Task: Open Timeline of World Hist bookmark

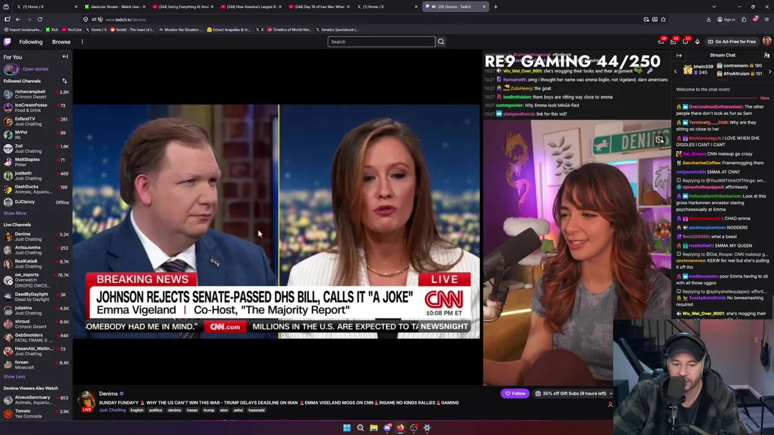Action: click(x=289, y=30)
